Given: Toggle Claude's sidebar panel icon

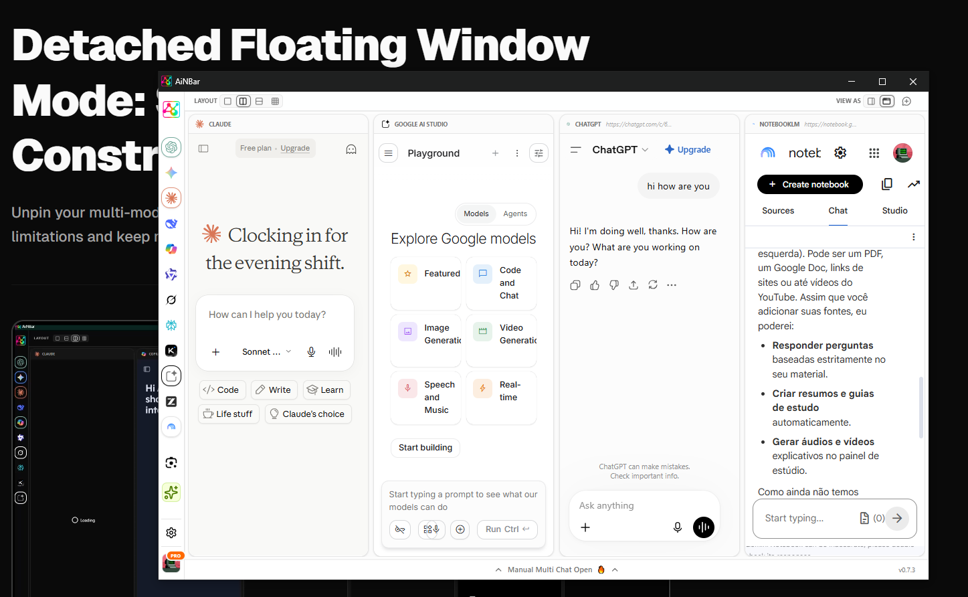Looking at the screenshot, I should click(x=203, y=149).
